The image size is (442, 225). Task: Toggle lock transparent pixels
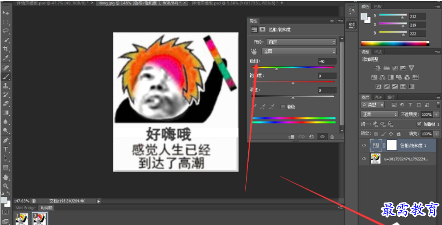click(376, 134)
